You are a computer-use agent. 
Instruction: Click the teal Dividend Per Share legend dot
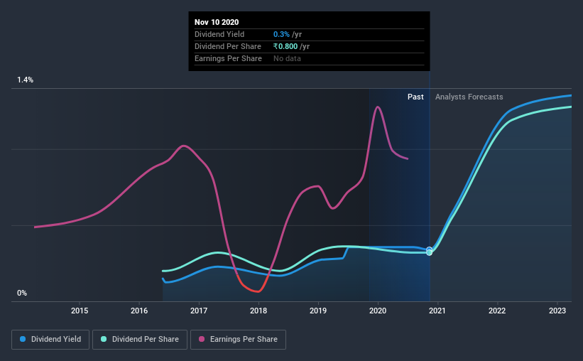104,339
